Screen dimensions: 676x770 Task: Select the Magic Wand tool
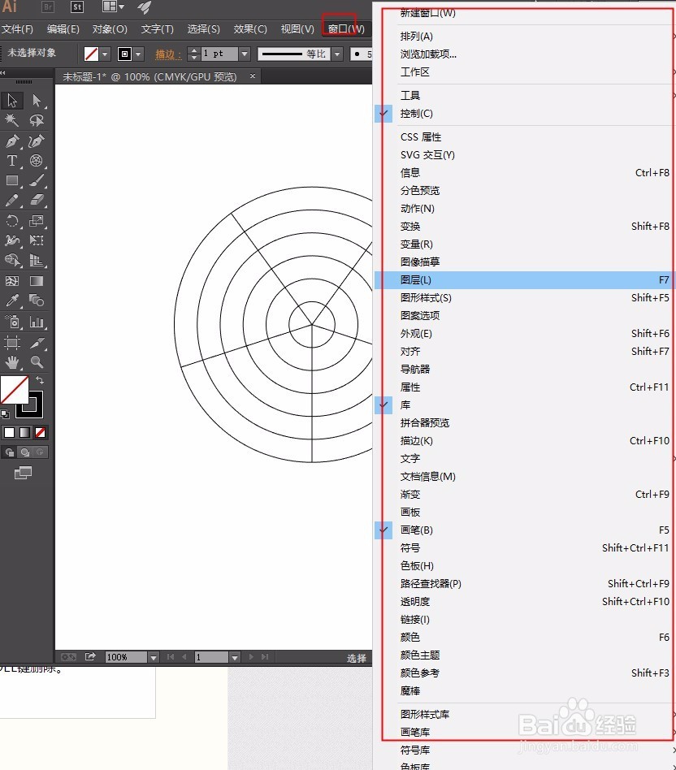tap(12, 120)
